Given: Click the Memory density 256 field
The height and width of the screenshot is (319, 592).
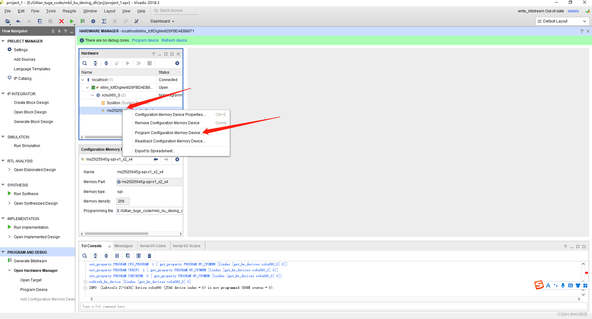Looking at the screenshot, I should (x=123, y=201).
